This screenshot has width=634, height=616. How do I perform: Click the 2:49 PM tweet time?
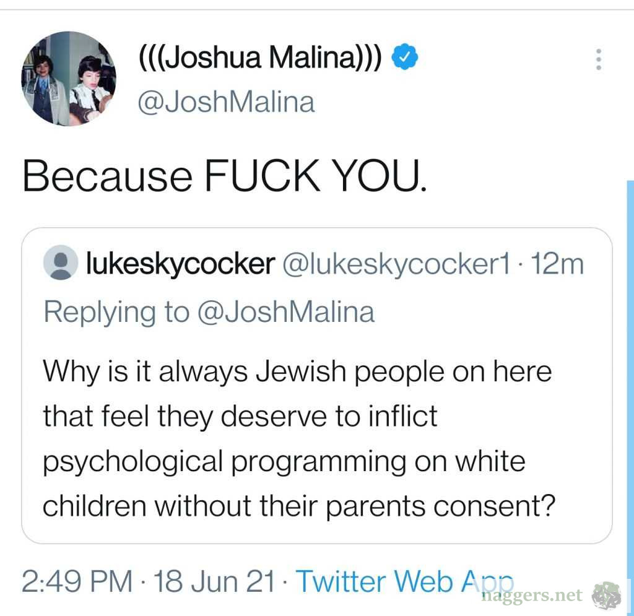tap(77, 581)
